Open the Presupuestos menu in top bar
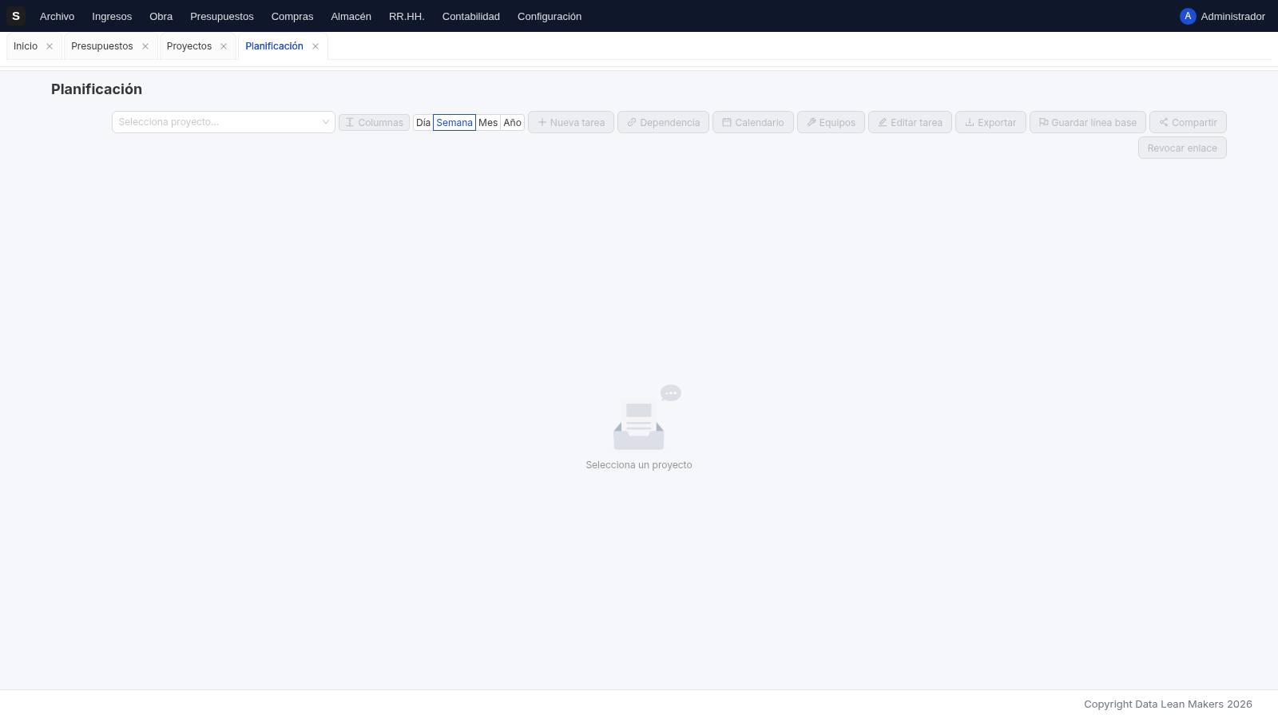 tap(222, 16)
